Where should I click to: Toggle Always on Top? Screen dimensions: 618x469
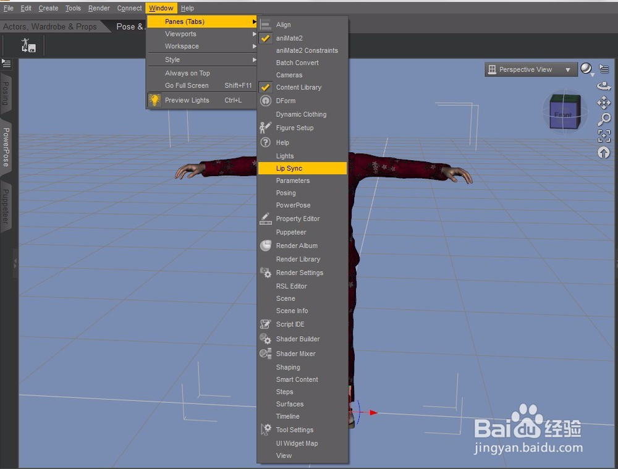(202, 73)
